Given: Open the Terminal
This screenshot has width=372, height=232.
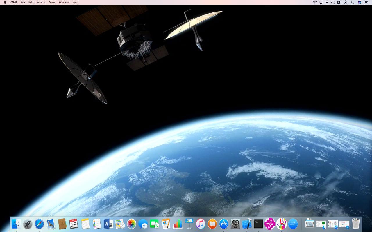Looking at the screenshot, I should (x=258, y=224).
